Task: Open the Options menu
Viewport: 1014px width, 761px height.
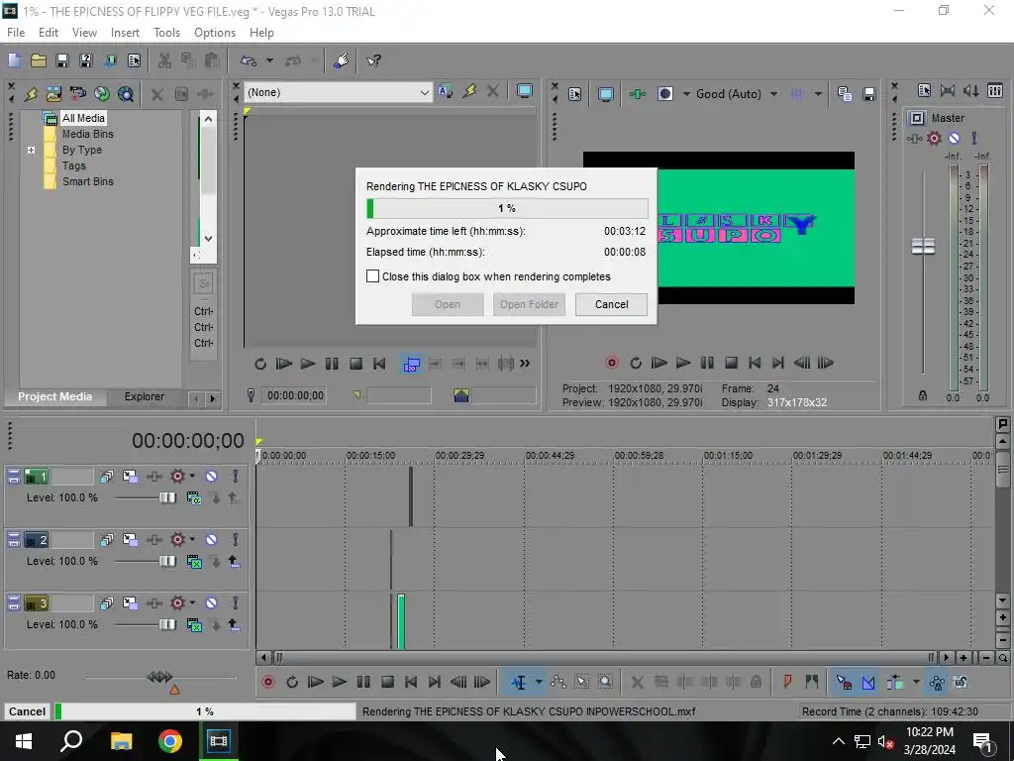Action: pos(215,33)
